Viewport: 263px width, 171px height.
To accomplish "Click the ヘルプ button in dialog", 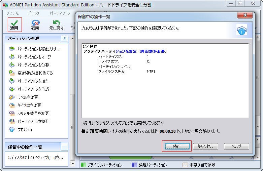I will click(236, 146).
